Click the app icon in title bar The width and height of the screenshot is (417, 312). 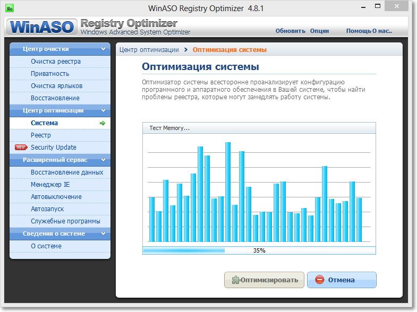click(x=10, y=8)
